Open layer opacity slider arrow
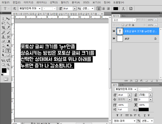The width and height of the screenshot is (162, 124). pos(156,20)
